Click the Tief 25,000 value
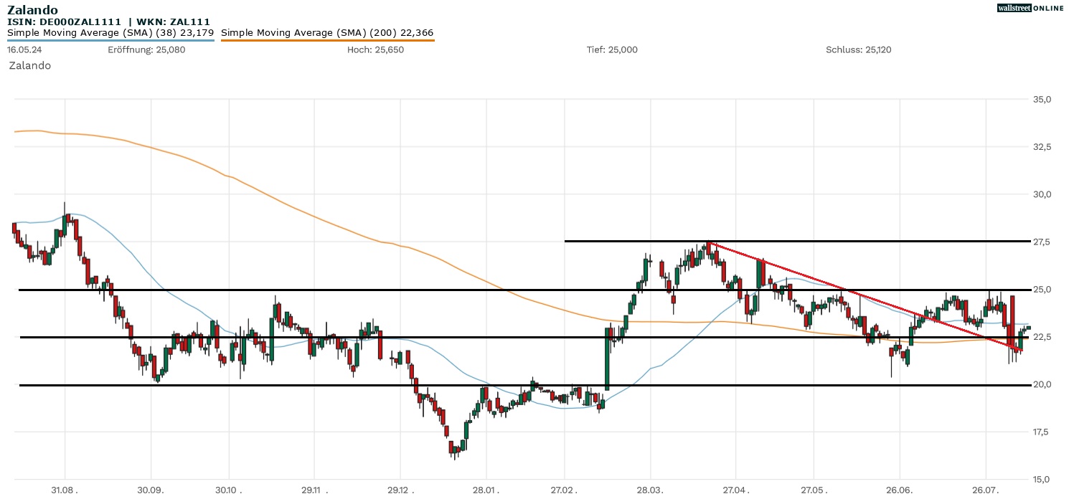This screenshot has height=494, width=1069. coord(612,49)
